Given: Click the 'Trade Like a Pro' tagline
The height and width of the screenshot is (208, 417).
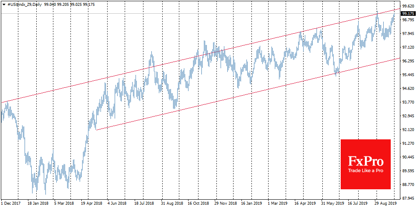Looking at the screenshot, I should 366,171.
